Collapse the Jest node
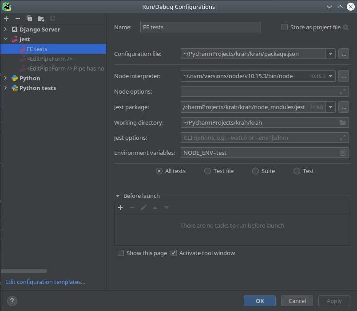 5,39
